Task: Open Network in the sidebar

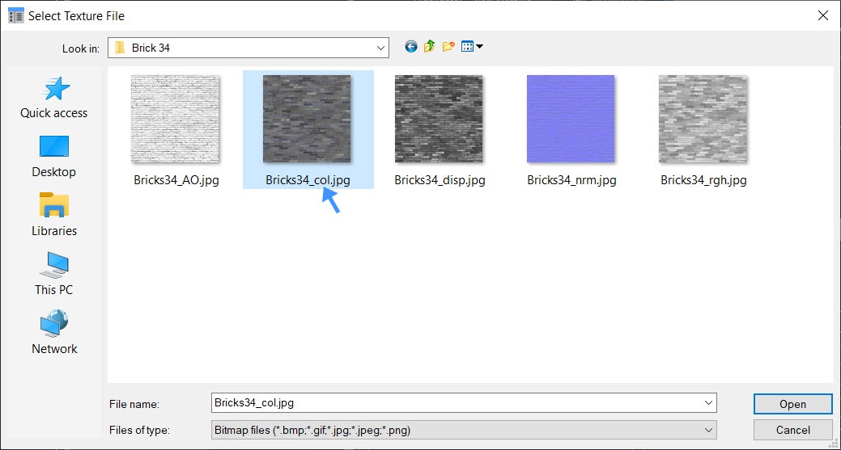Action: click(53, 333)
